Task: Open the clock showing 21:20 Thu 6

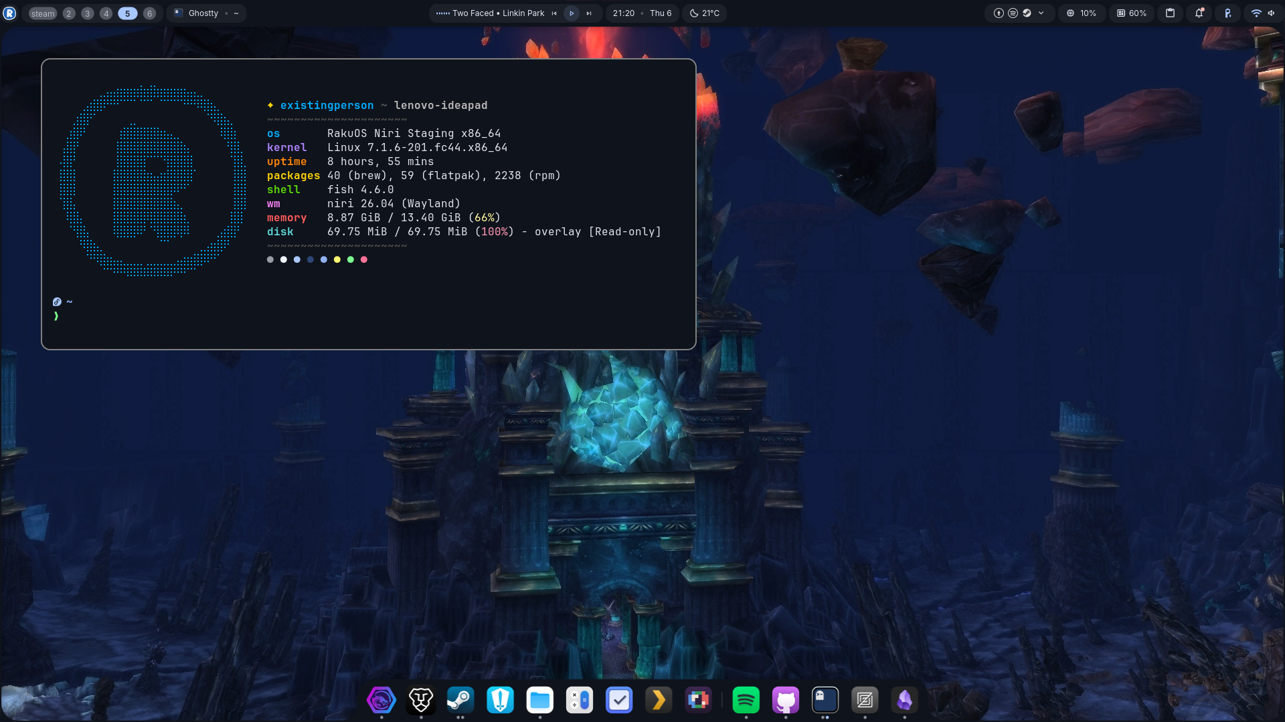Action: (x=642, y=13)
